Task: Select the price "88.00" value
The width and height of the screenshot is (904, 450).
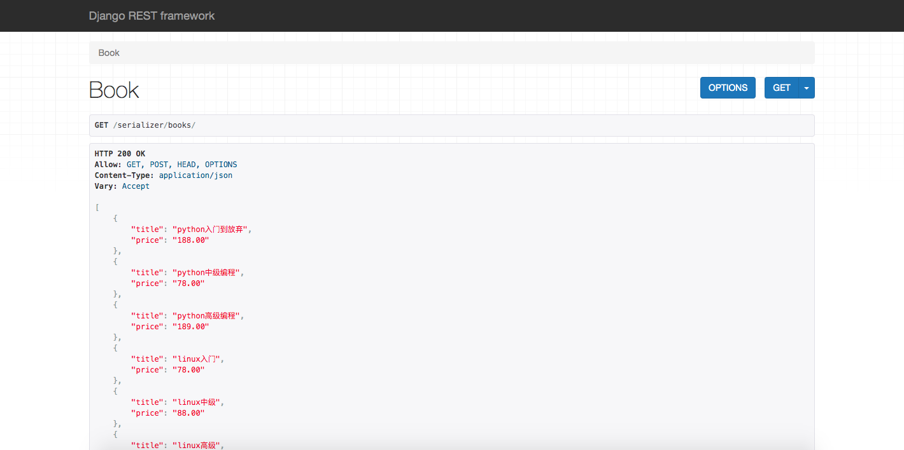Action: pyautogui.click(x=188, y=413)
